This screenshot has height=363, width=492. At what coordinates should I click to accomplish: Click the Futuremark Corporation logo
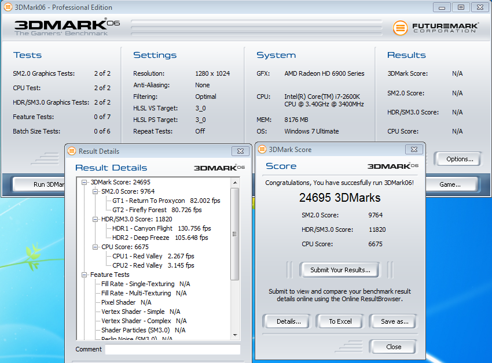click(x=436, y=28)
